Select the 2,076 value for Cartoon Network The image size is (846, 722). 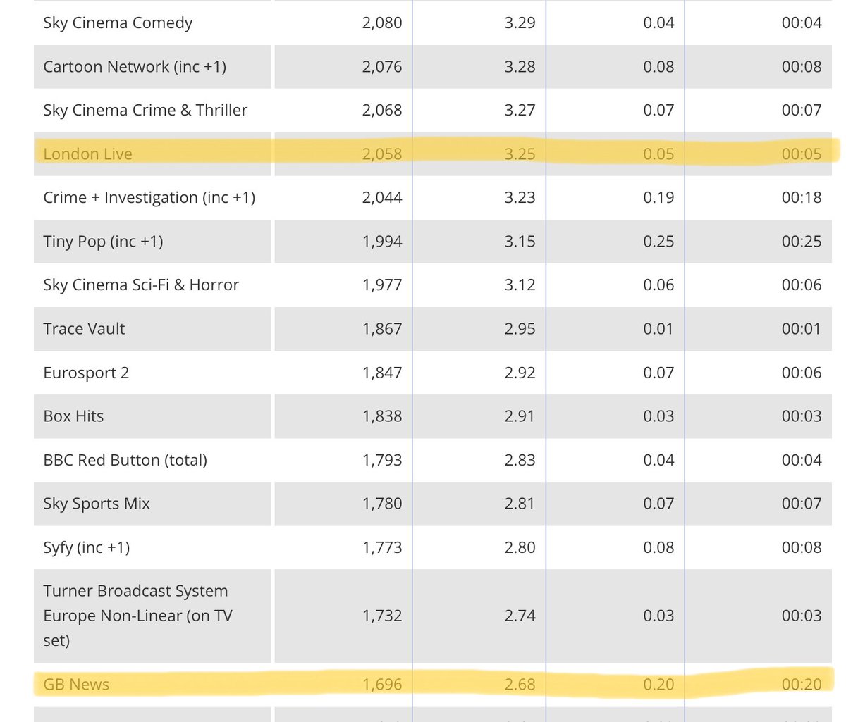[x=382, y=67]
